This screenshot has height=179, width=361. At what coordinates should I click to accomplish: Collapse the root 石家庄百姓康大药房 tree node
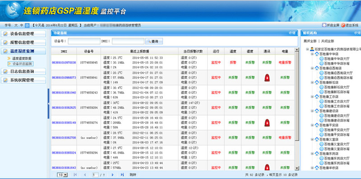click(307, 49)
